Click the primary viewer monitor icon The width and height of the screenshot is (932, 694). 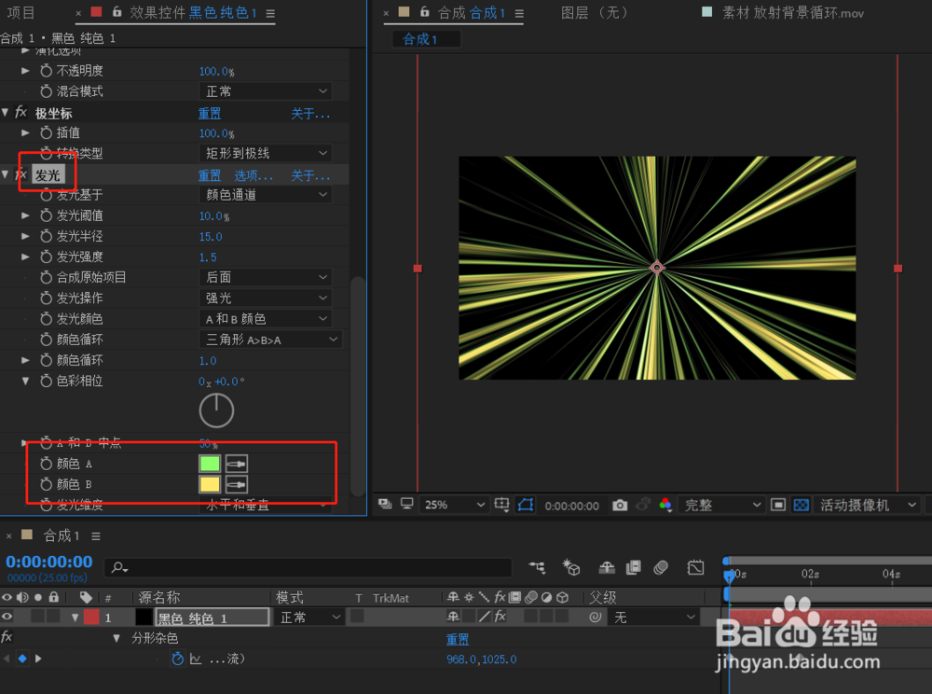point(407,505)
